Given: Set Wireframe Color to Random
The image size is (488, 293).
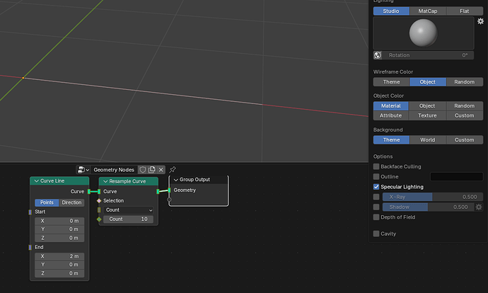Looking at the screenshot, I should (x=465, y=82).
